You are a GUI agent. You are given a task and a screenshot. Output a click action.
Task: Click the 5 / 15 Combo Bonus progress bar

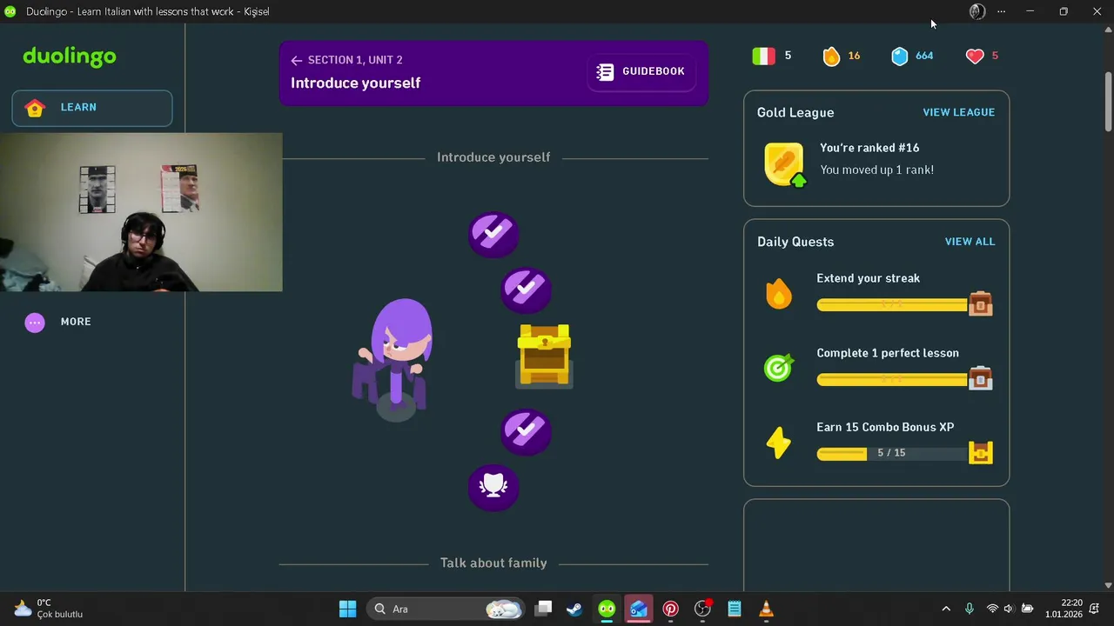(x=892, y=453)
